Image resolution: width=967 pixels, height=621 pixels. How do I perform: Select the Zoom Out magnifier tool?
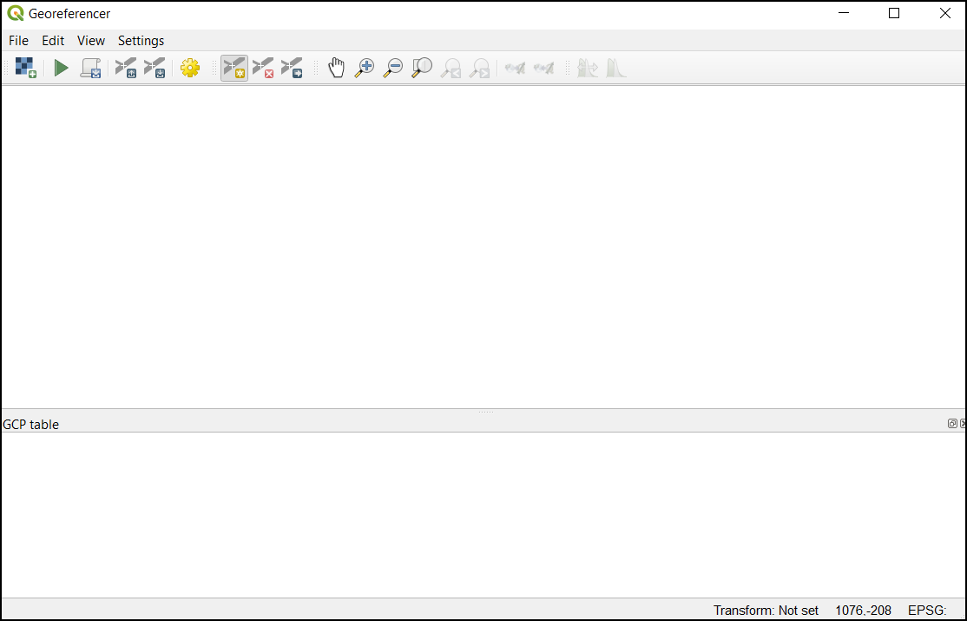coord(393,68)
